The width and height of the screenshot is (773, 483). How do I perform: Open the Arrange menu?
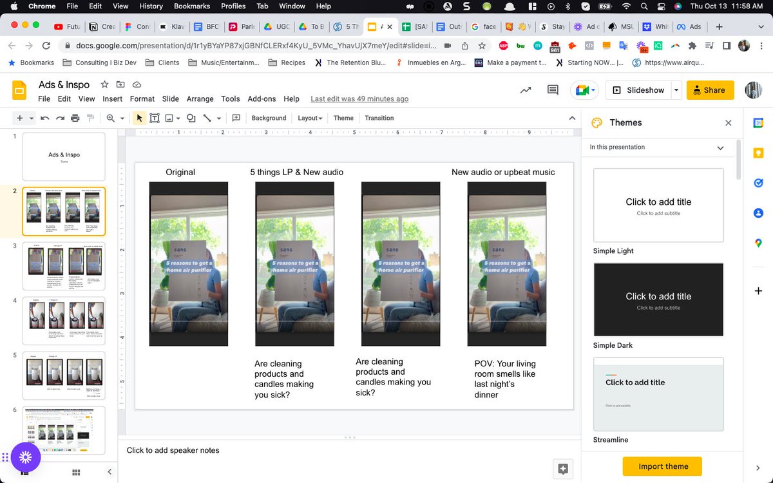coord(200,99)
